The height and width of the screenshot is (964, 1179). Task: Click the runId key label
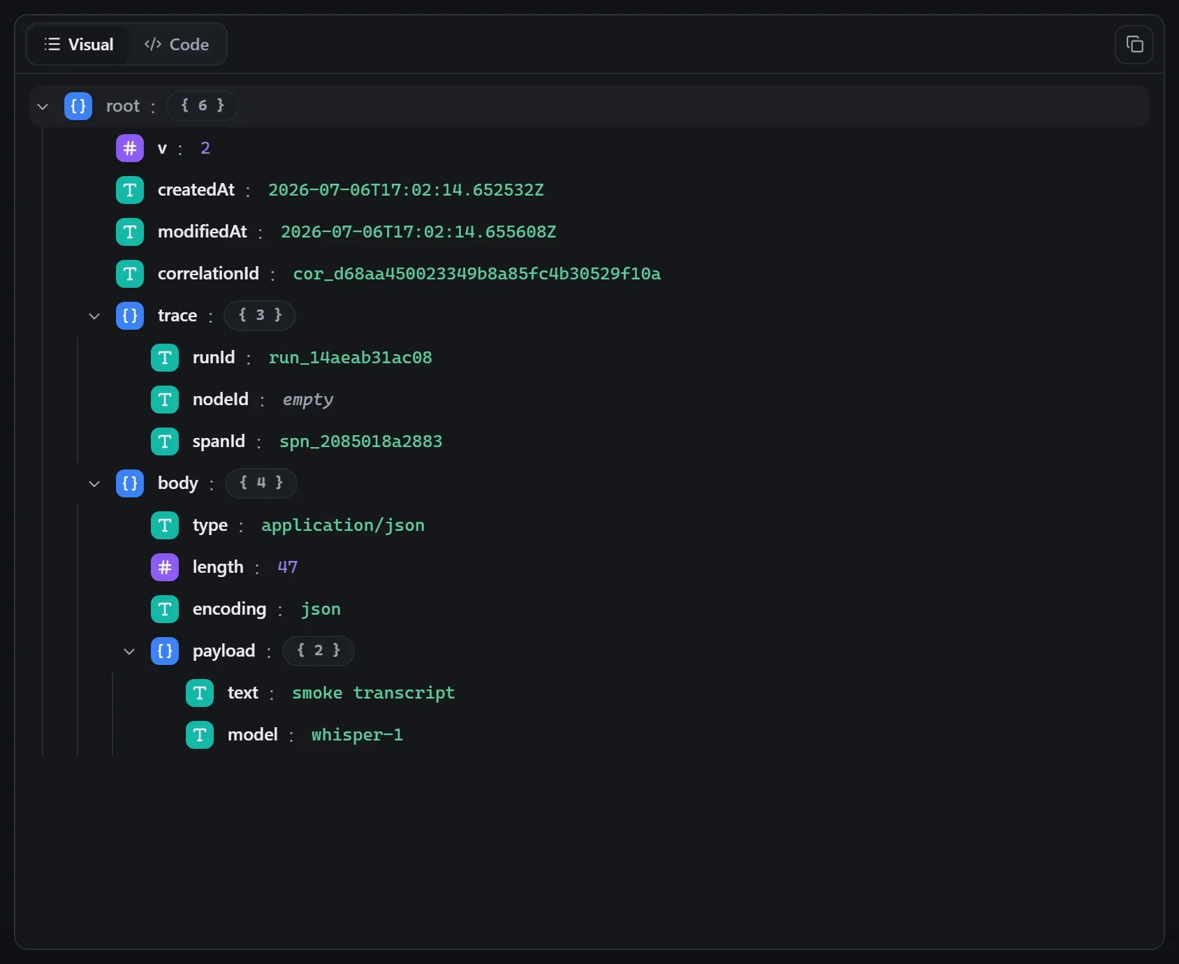[214, 358]
